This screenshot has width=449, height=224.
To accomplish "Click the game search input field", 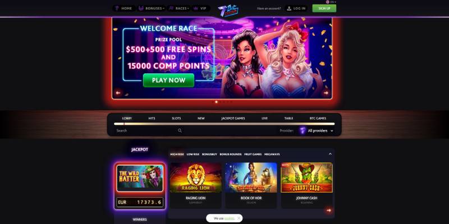I will point(146,130).
